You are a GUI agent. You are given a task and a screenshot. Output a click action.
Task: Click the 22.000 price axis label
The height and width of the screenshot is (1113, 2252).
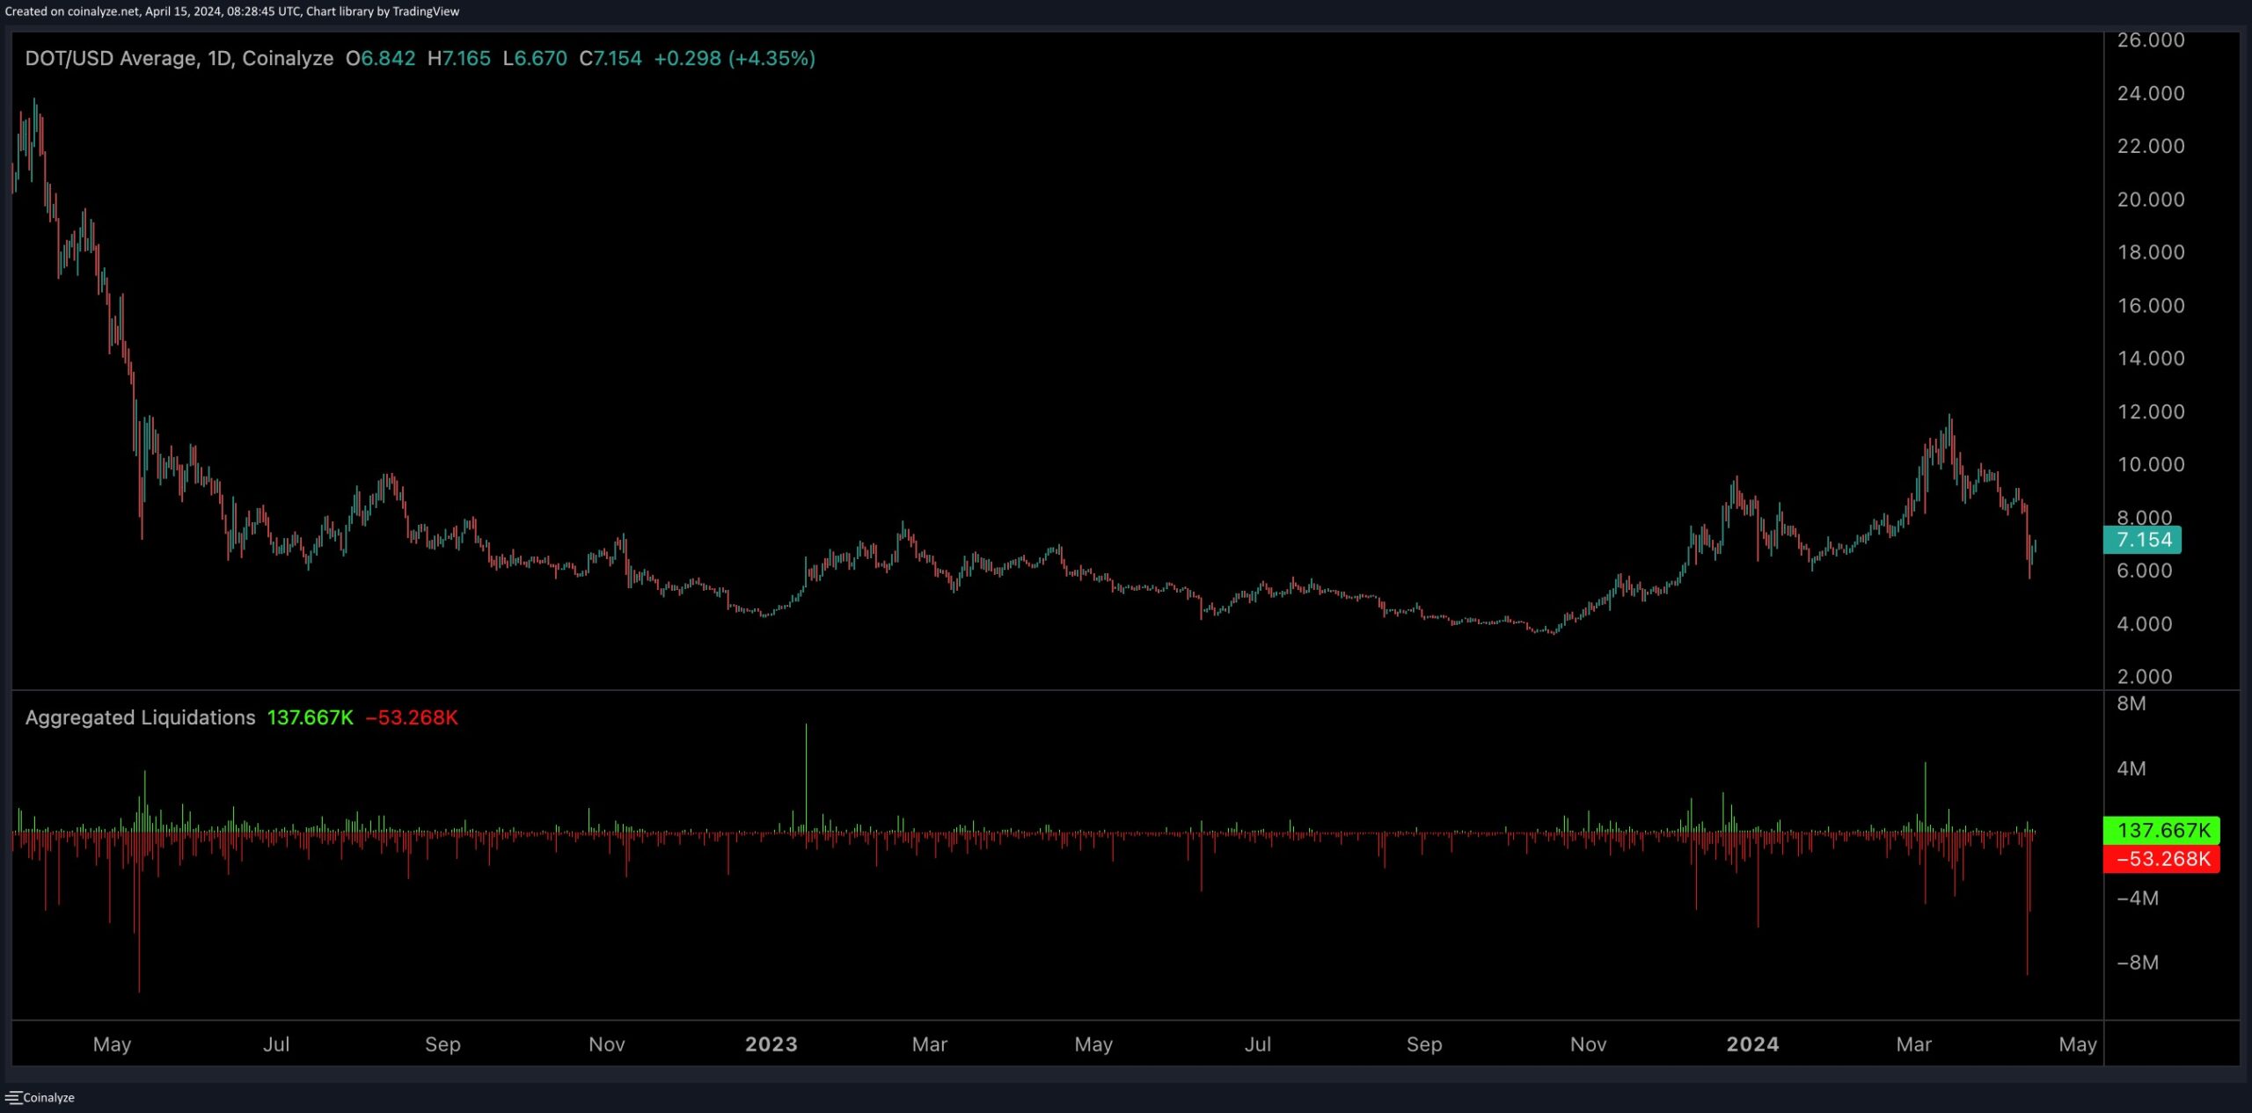(2151, 146)
